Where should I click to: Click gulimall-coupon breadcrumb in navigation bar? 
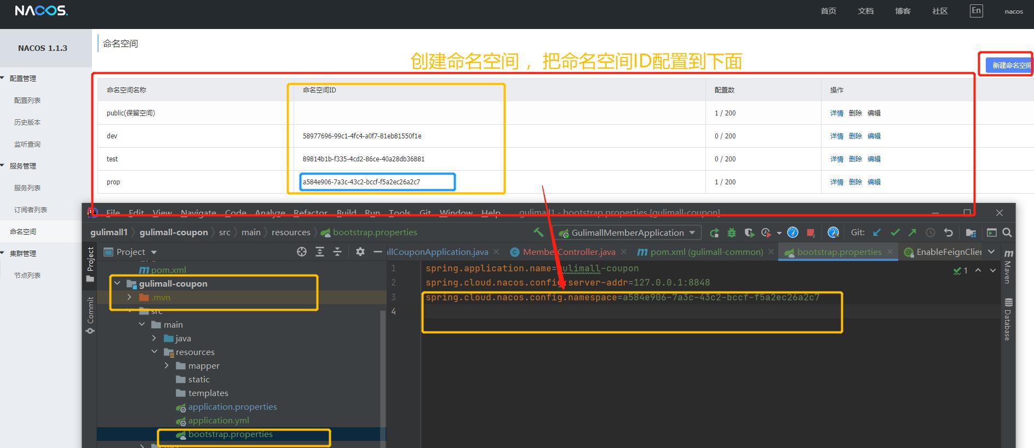pyautogui.click(x=174, y=232)
